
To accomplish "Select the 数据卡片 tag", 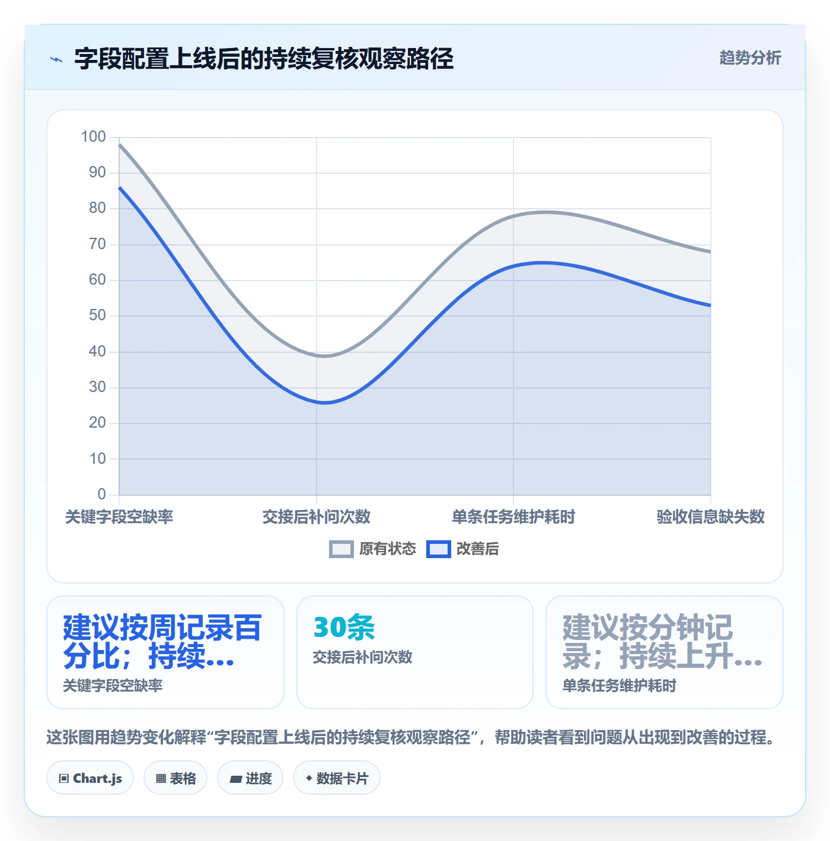I will tap(337, 778).
